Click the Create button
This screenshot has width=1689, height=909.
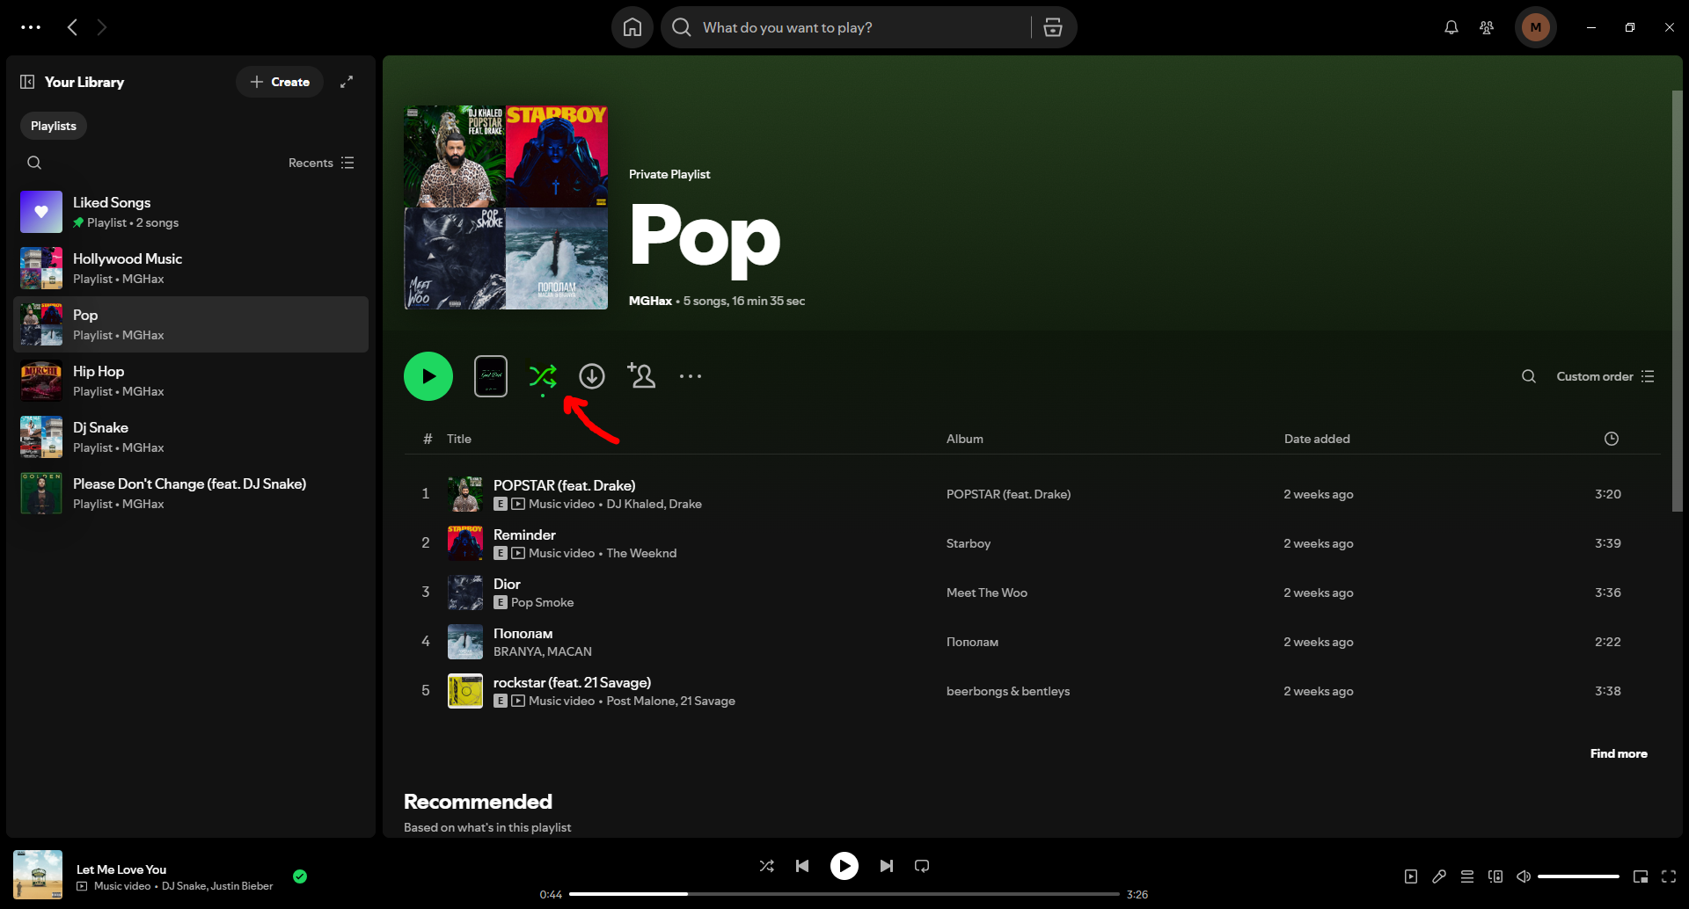point(280,82)
